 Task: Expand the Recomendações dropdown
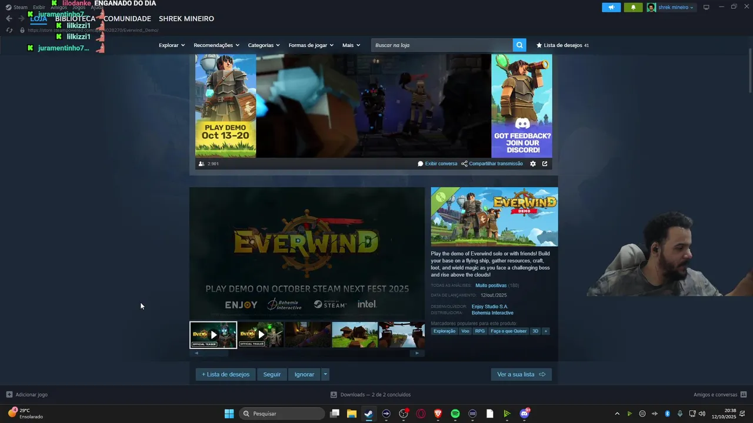coord(216,45)
